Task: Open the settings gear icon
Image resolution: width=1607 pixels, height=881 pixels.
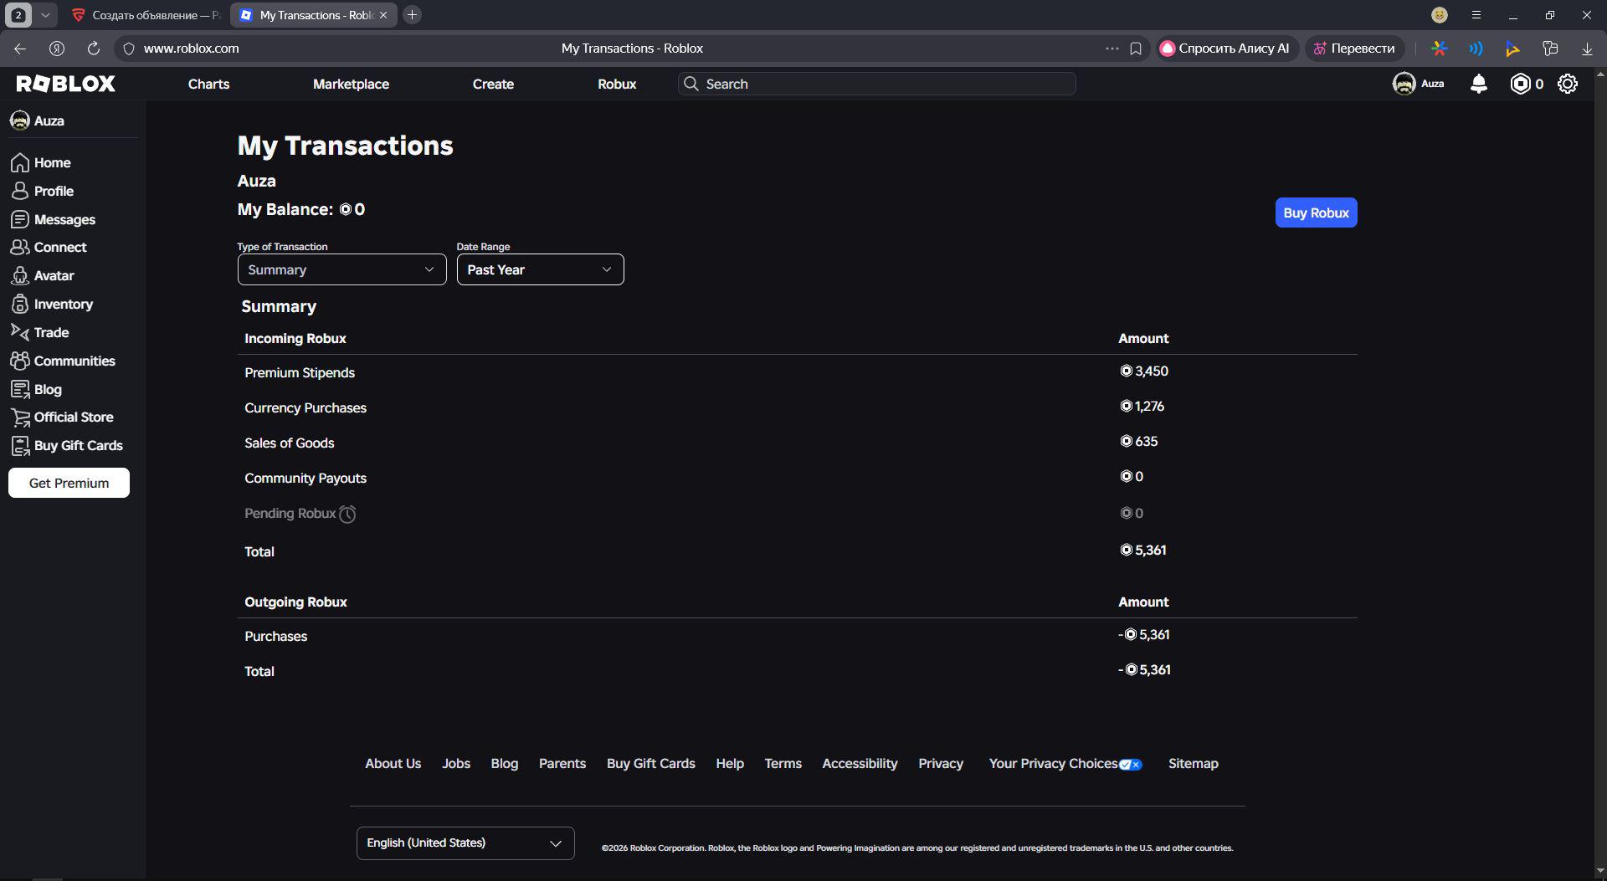Action: (1568, 84)
